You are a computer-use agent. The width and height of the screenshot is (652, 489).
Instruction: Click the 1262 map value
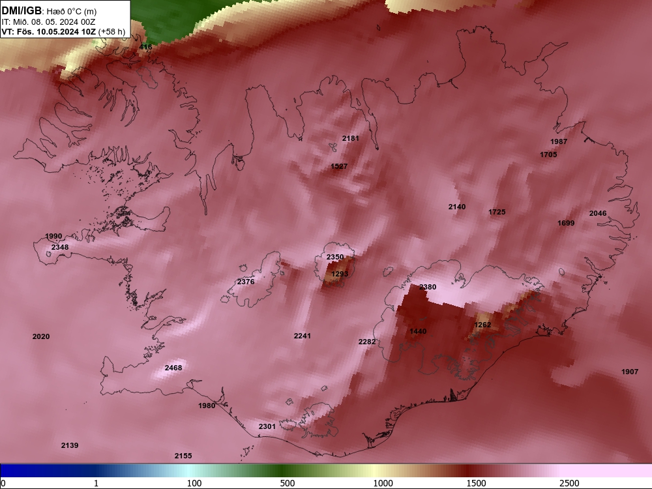click(482, 325)
